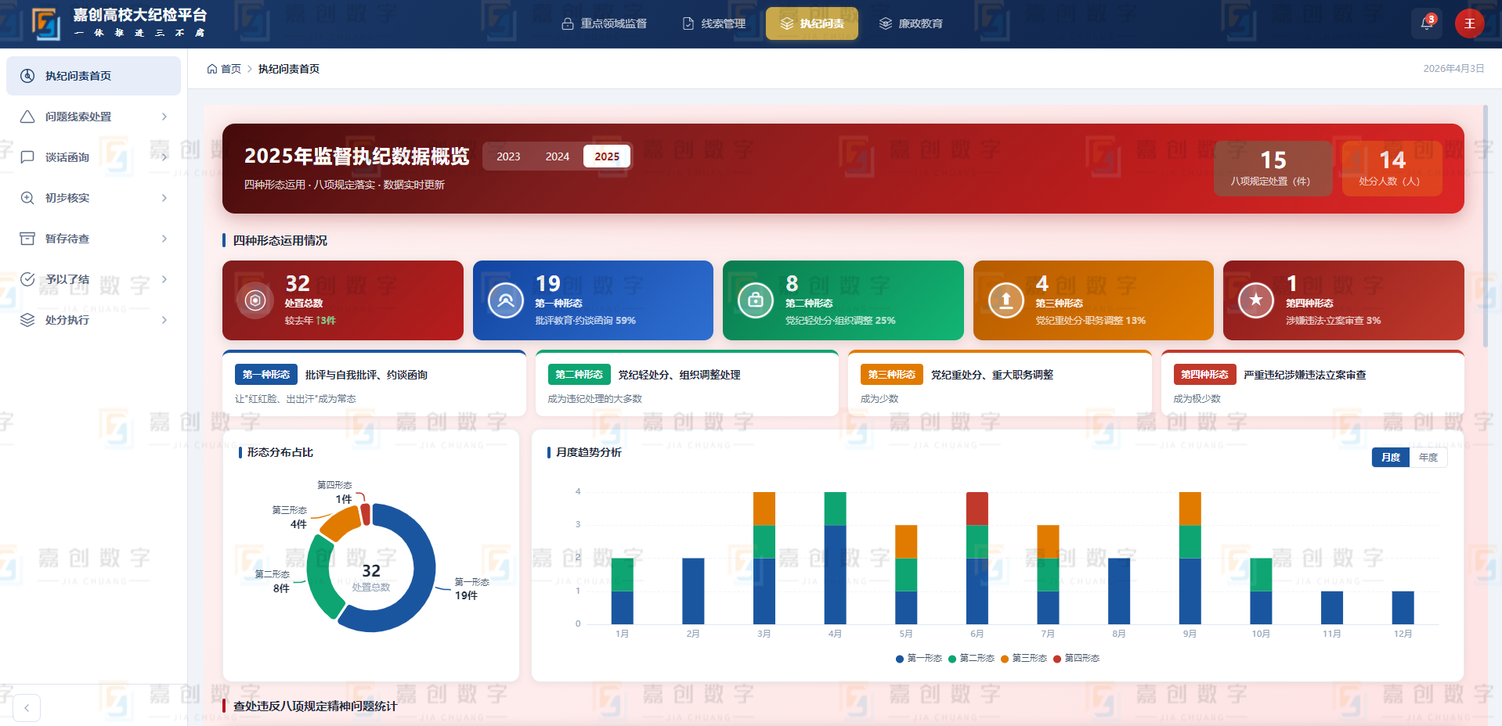Click the 第一种形态 card icon

pos(506,300)
